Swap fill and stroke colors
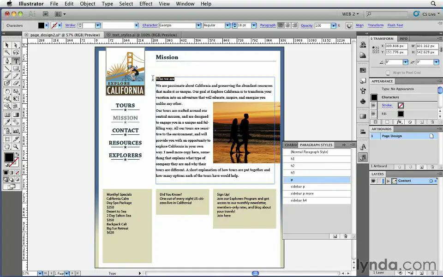 pos(17,154)
